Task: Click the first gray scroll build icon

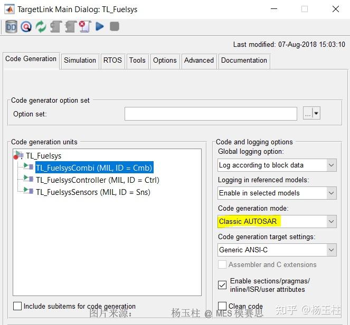Action: 56,27
